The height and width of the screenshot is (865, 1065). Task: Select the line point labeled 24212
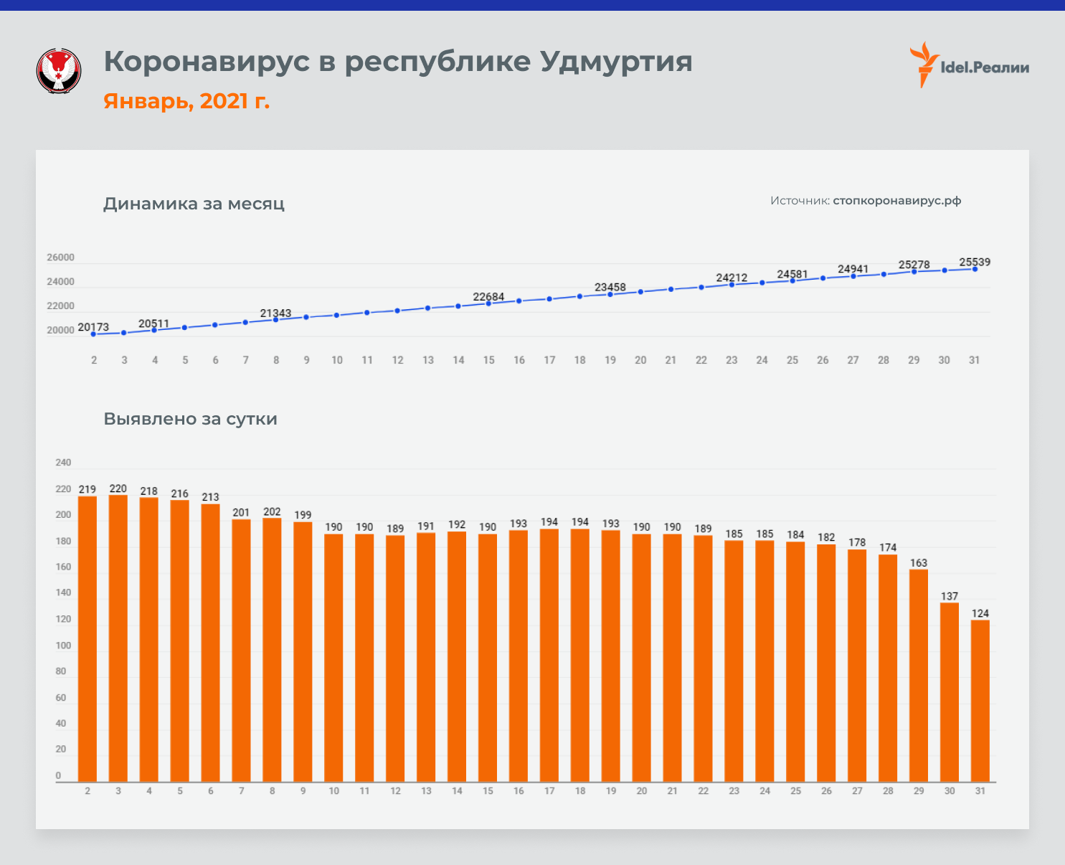732,285
